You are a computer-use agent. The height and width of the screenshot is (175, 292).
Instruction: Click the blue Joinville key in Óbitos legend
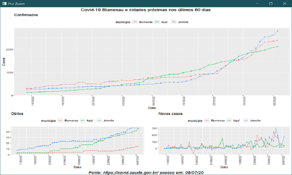(x=99, y=120)
